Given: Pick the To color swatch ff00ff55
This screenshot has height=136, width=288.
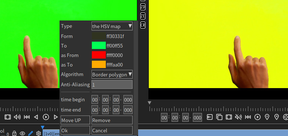Looking at the screenshot, I should [99, 45].
